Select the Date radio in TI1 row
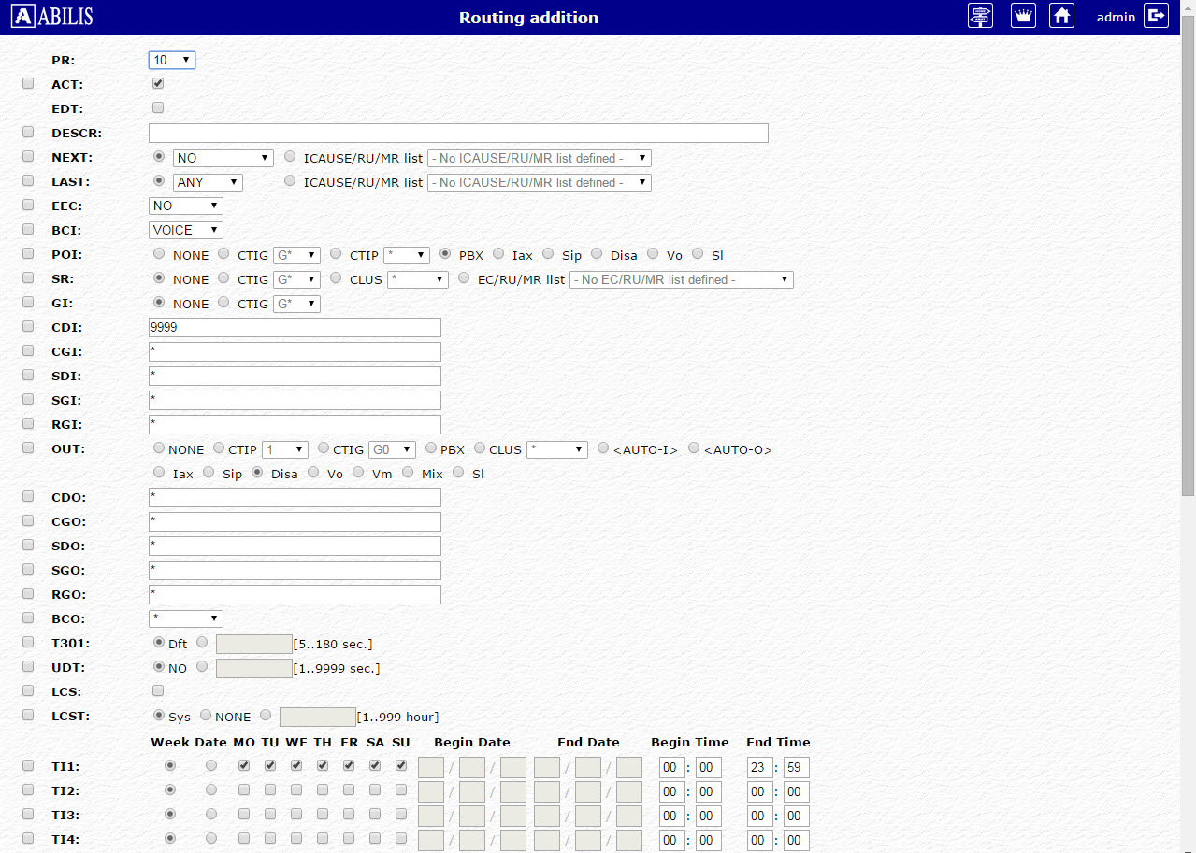Image resolution: width=1196 pixels, height=853 pixels. [211, 765]
